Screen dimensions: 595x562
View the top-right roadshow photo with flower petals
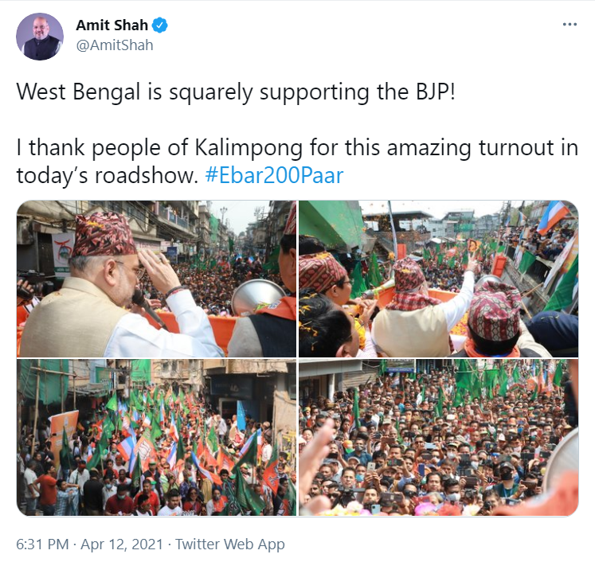[439, 279]
